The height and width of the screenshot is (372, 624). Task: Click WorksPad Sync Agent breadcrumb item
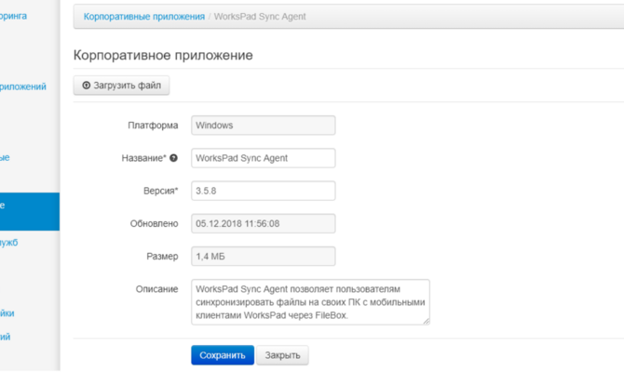click(x=260, y=17)
